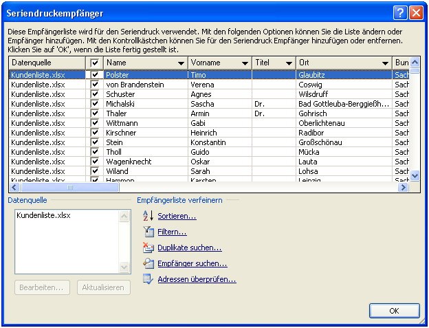Click the filter funnel icon
Image resolution: width=429 pixels, height=328 pixels.
[x=148, y=232]
